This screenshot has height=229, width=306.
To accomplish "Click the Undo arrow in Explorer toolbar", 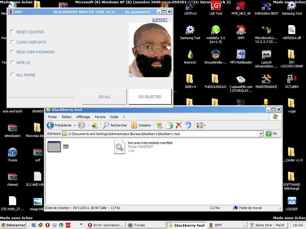I will pos(188,125).
